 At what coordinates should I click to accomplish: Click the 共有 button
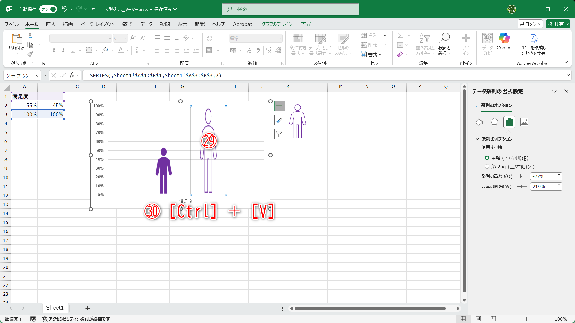point(557,24)
